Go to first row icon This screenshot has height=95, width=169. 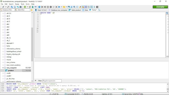[42, 7]
